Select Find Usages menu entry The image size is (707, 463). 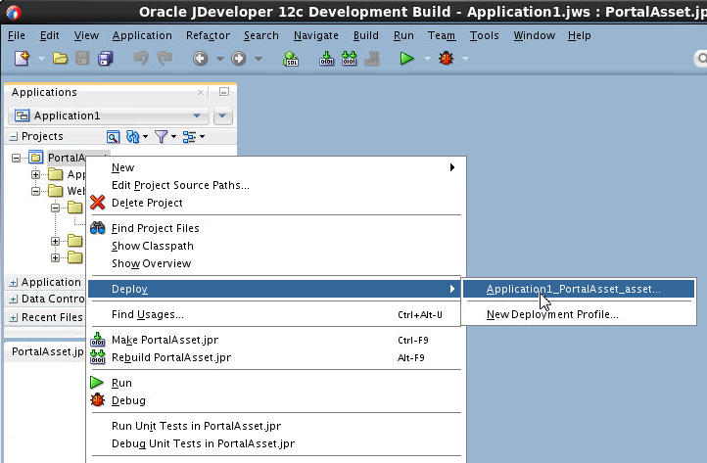(x=274, y=314)
